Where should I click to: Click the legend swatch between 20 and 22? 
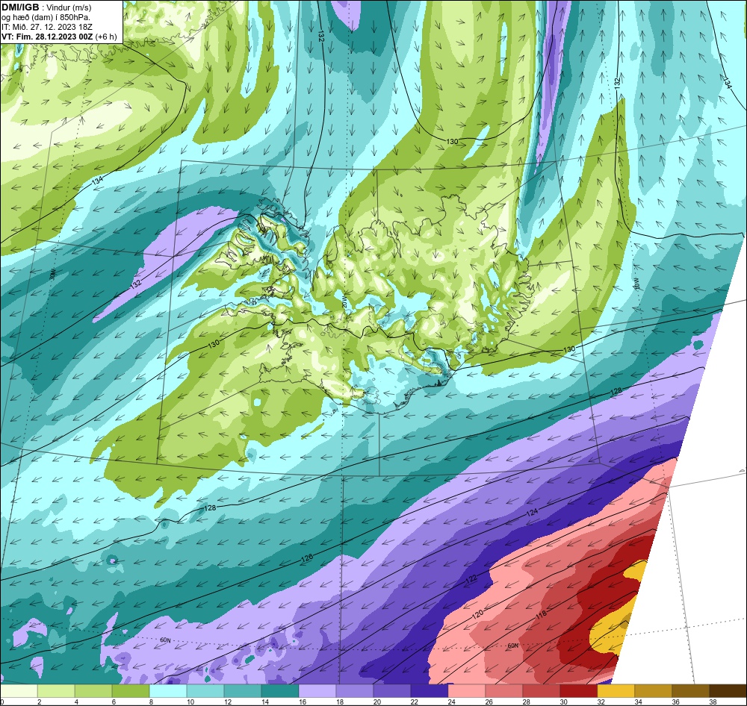click(x=392, y=691)
